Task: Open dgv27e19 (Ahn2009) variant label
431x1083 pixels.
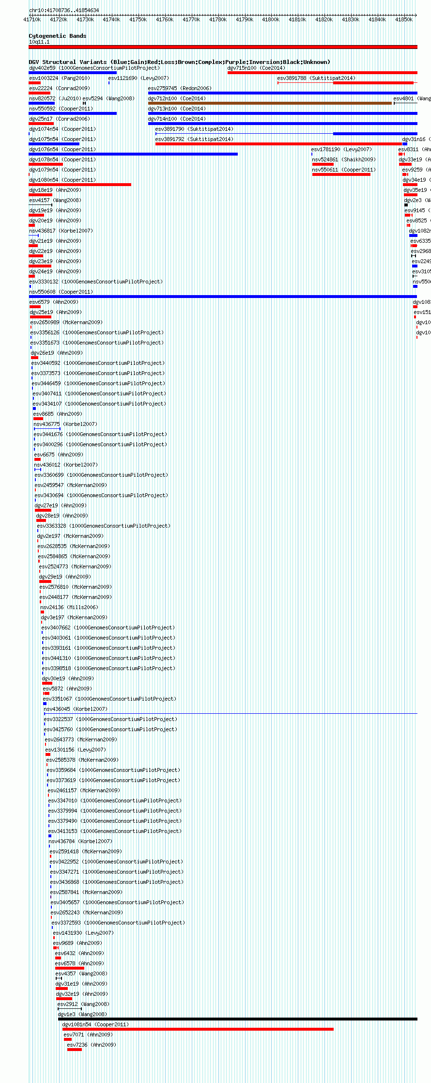Action: click(61, 505)
